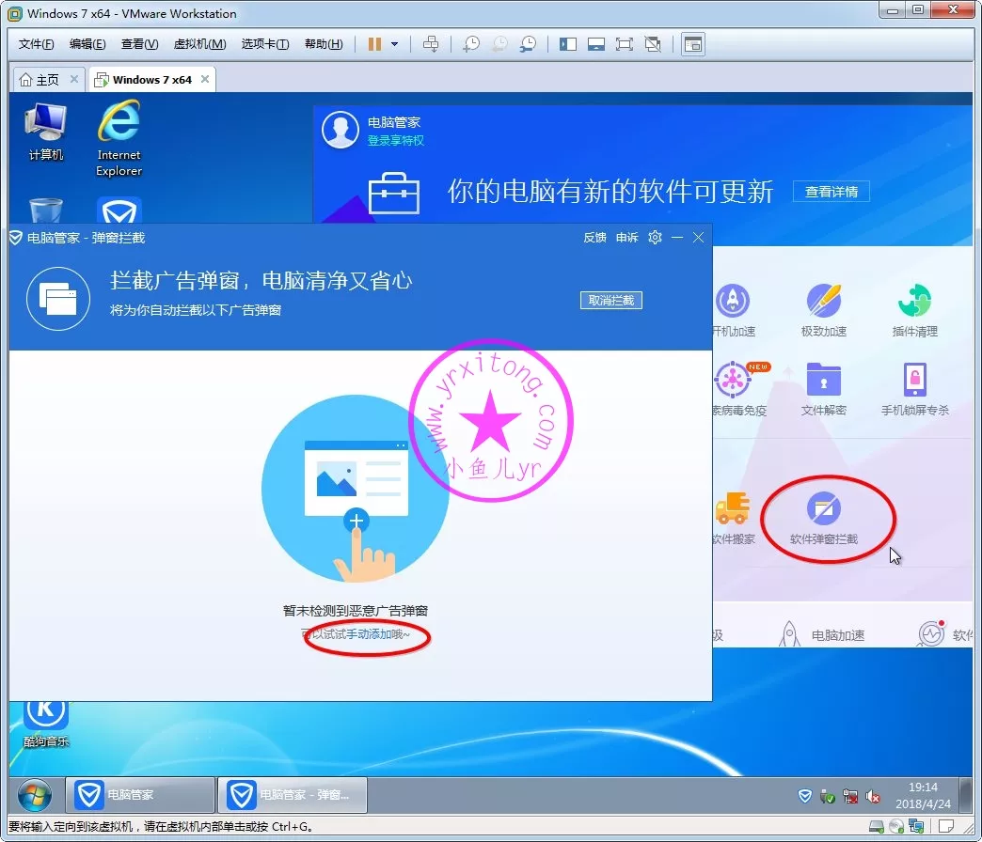The height and width of the screenshot is (842, 982).
Task: Open the Windows Start orb
Action: pos(35,796)
